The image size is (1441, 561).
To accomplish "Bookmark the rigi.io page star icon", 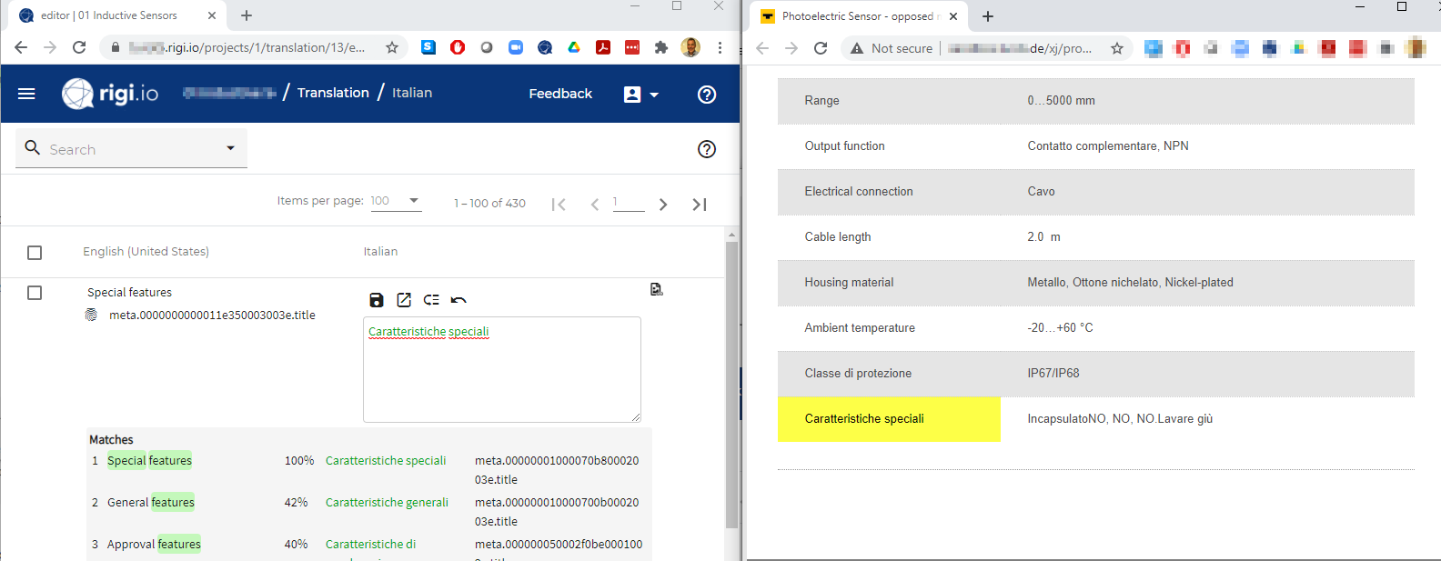I will click(x=392, y=47).
